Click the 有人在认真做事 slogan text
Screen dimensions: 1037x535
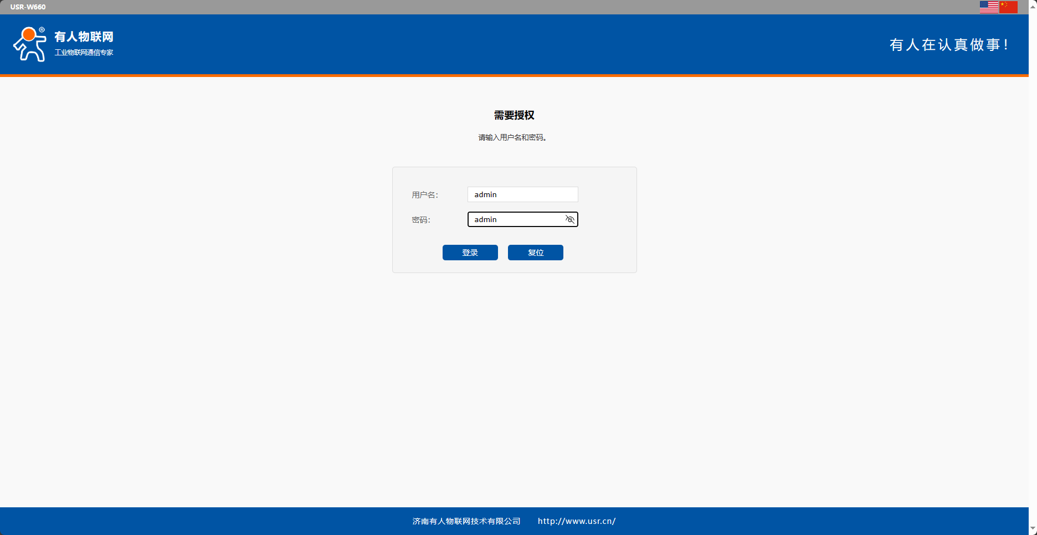948,45
